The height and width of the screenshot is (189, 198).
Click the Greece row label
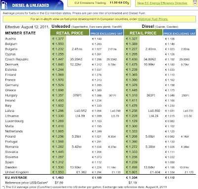(10, 90)
